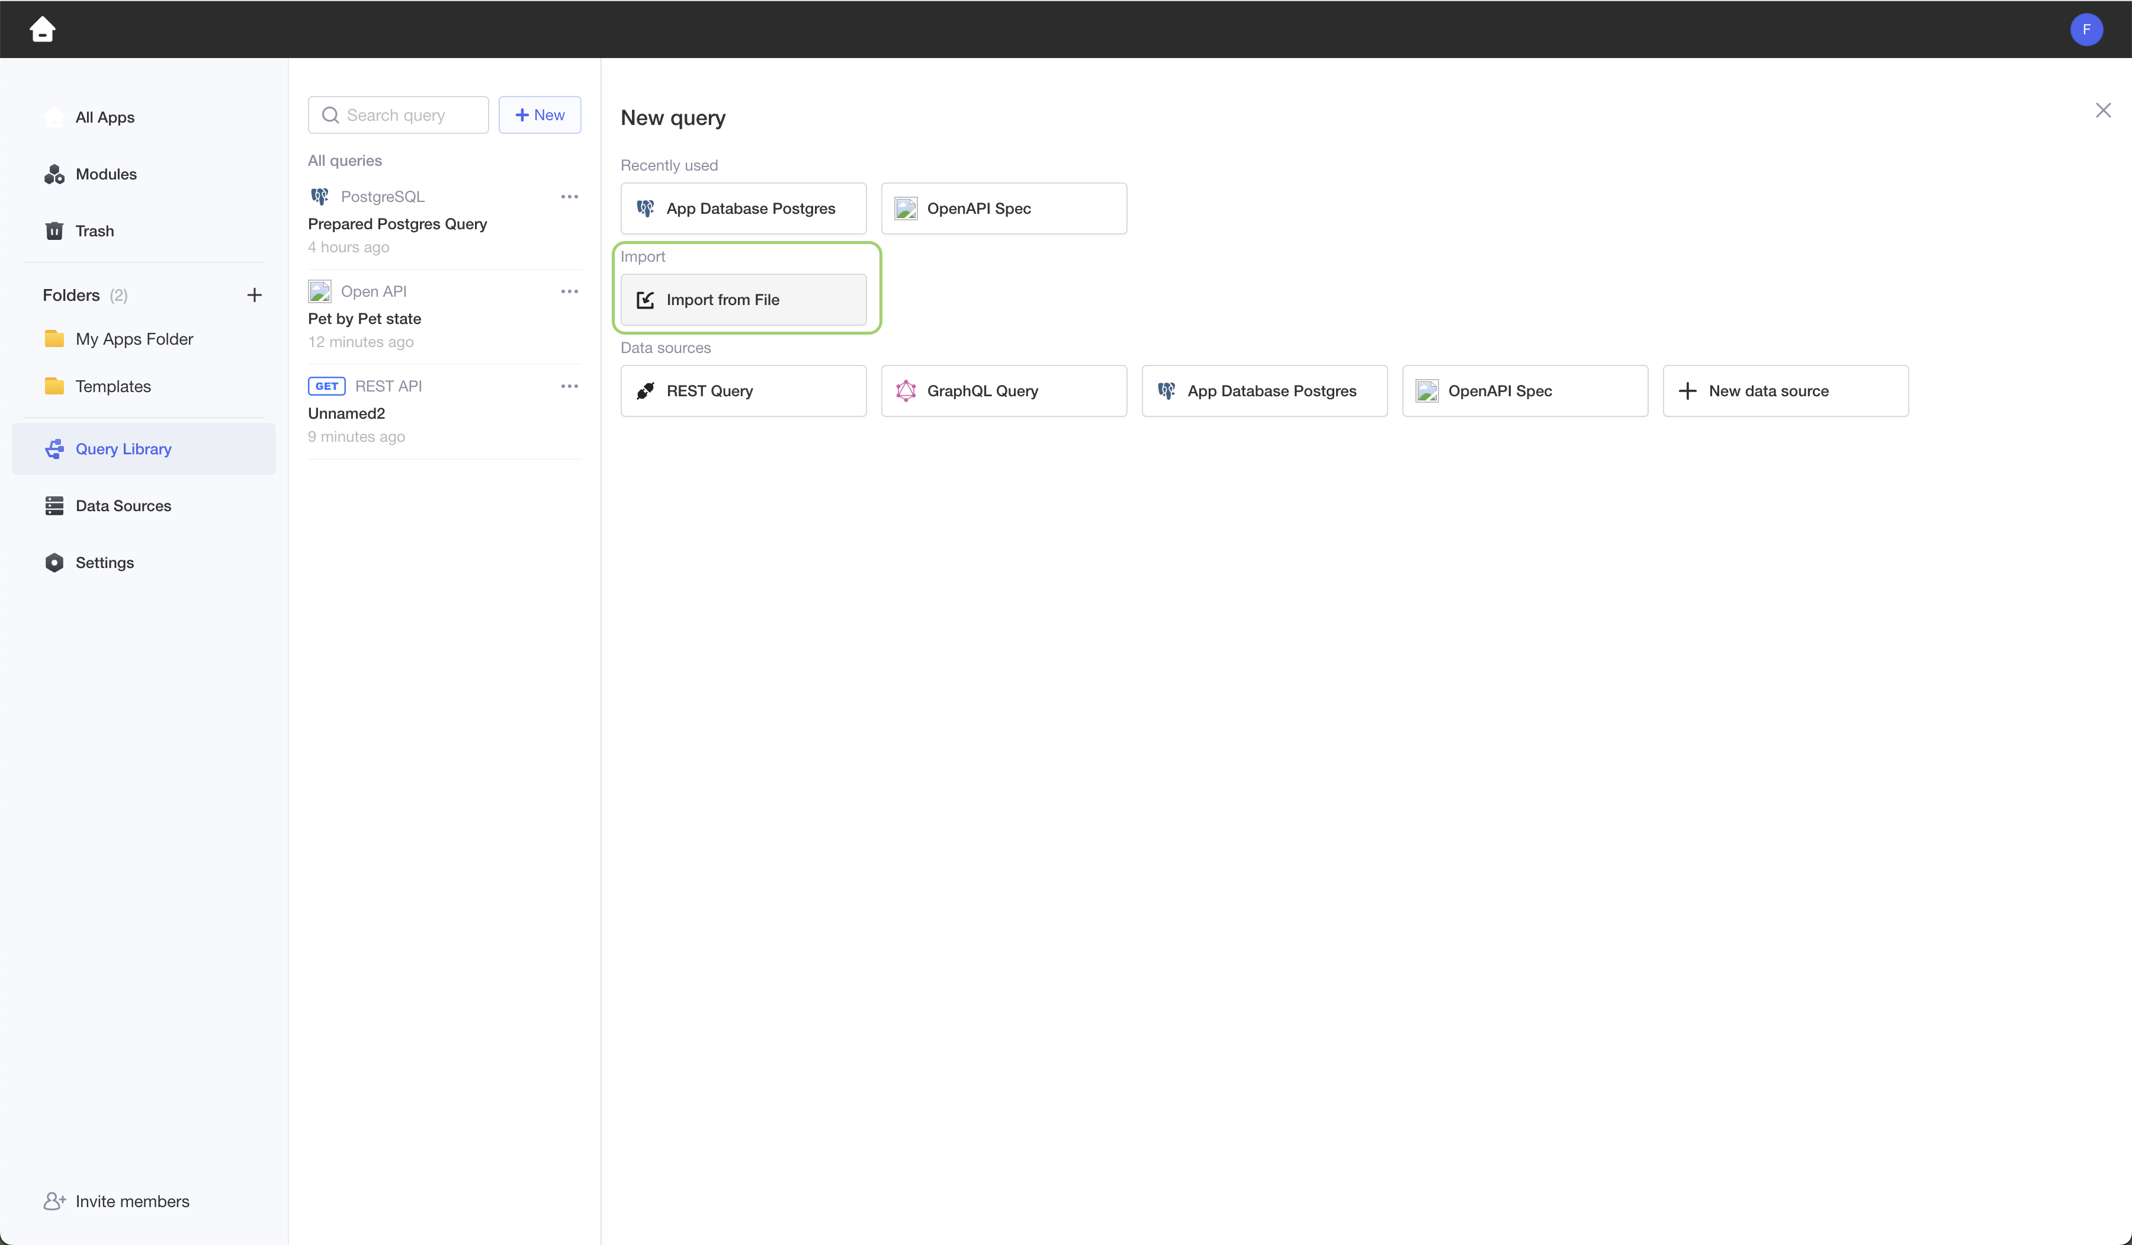Image resolution: width=2132 pixels, height=1245 pixels.
Task: Open options menu for Unnamed2 query
Action: point(569,386)
